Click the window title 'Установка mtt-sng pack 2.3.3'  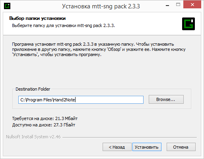pyautogui.click(x=101, y=6)
